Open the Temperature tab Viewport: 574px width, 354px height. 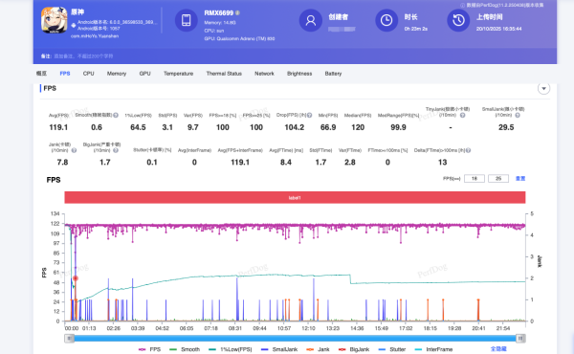coord(178,74)
